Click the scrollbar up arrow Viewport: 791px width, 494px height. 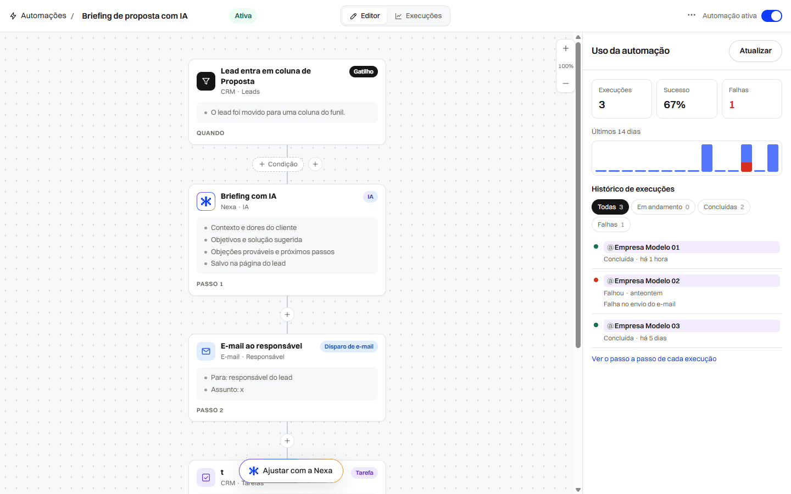click(x=578, y=37)
